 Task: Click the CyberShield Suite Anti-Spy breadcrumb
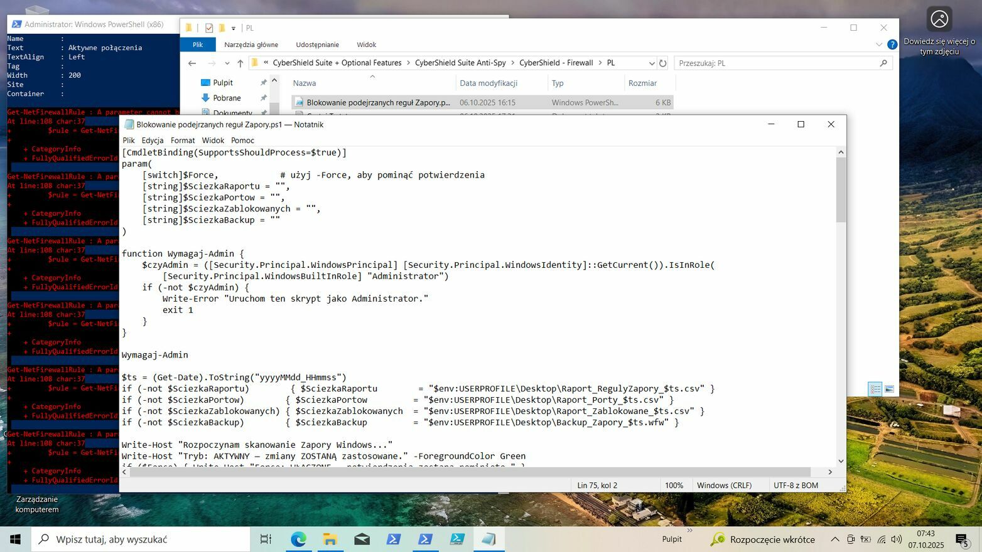click(460, 63)
